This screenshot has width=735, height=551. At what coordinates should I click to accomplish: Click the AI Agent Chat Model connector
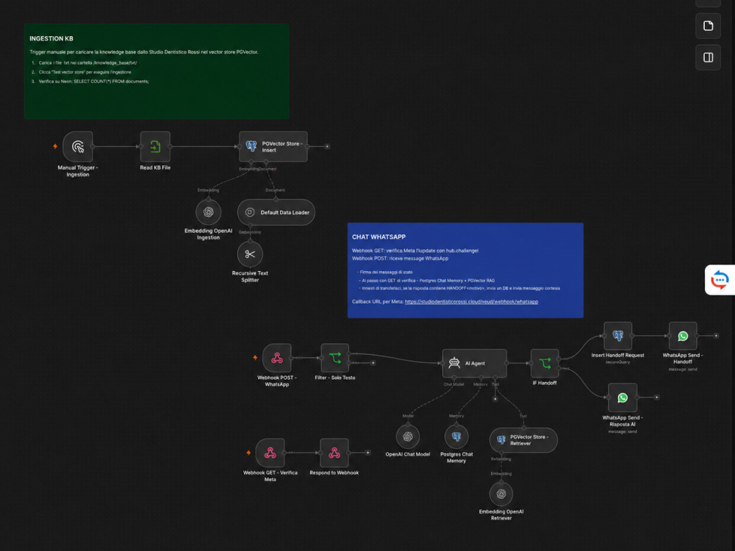(453, 378)
